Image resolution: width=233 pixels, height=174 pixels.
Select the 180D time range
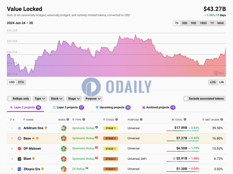click(x=203, y=23)
